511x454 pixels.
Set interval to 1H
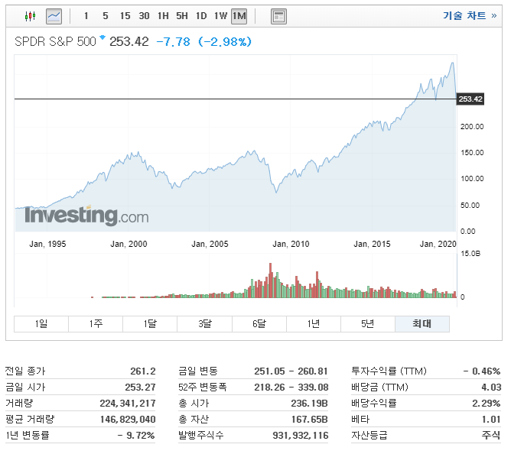point(163,15)
